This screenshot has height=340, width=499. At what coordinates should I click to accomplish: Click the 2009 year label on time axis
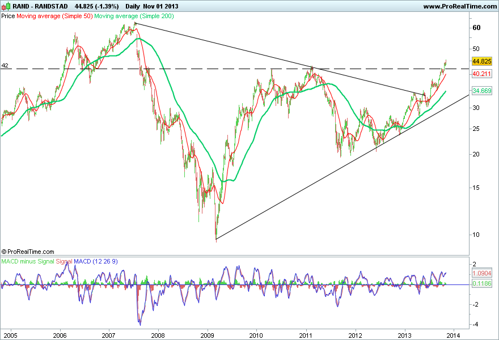[x=208, y=335]
